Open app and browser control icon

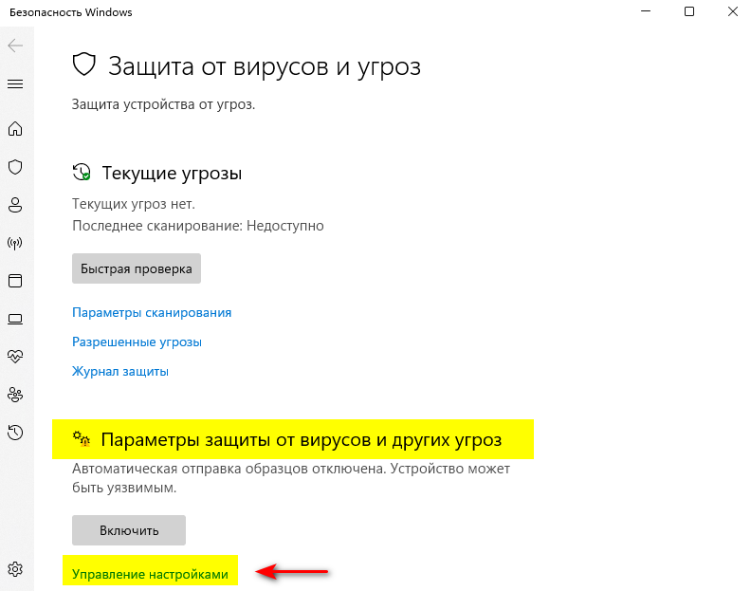[15, 281]
